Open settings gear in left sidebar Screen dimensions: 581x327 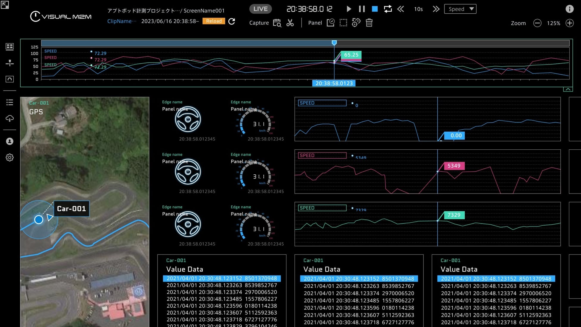10,157
